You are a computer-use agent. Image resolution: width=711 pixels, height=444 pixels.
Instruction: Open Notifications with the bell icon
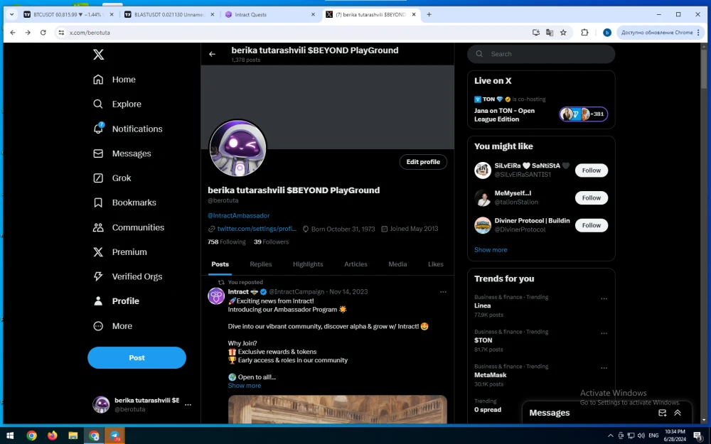[x=127, y=129]
